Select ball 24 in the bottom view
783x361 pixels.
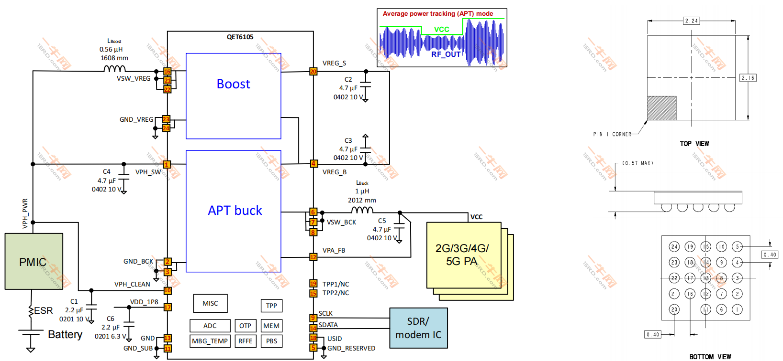(x=674, y=246)
